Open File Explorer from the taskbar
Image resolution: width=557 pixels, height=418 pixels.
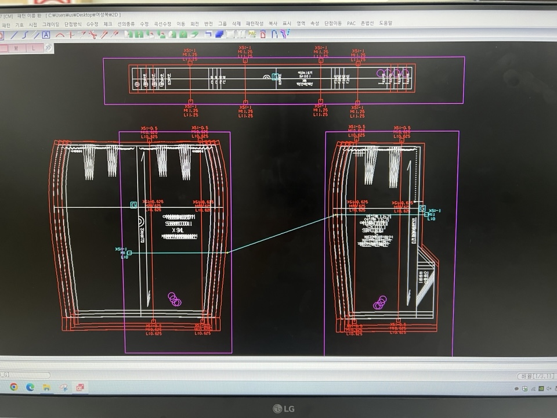(x=46, y=387)
